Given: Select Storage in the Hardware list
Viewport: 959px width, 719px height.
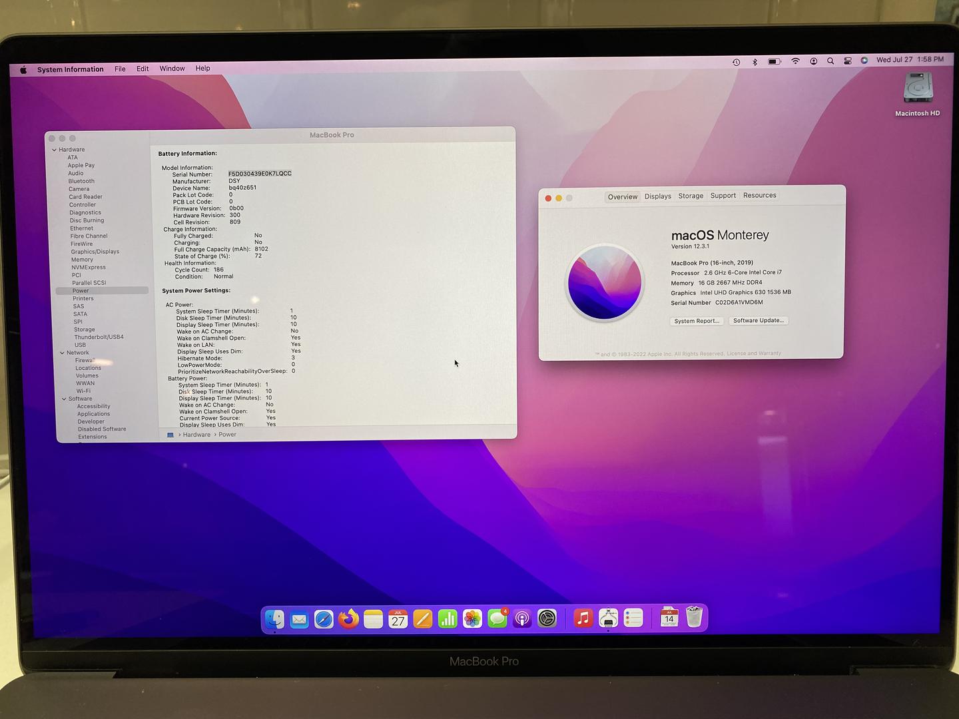Looking at the screenshot, I should coord(85,330).
